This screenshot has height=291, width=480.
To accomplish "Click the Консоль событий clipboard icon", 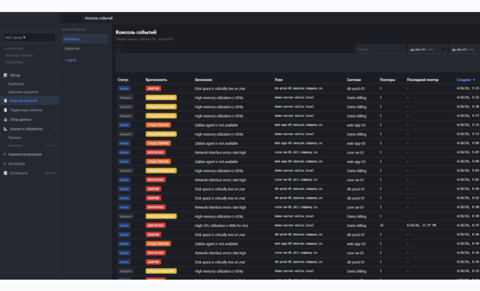I will [5, 100].
